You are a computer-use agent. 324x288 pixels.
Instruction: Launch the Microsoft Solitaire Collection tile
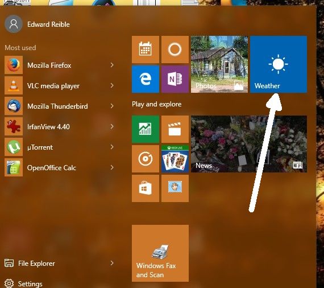point(175,159)
